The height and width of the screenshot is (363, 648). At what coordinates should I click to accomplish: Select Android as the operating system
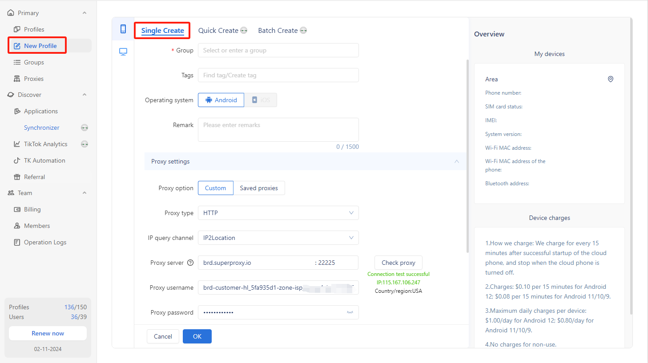[x=221, y=100]
